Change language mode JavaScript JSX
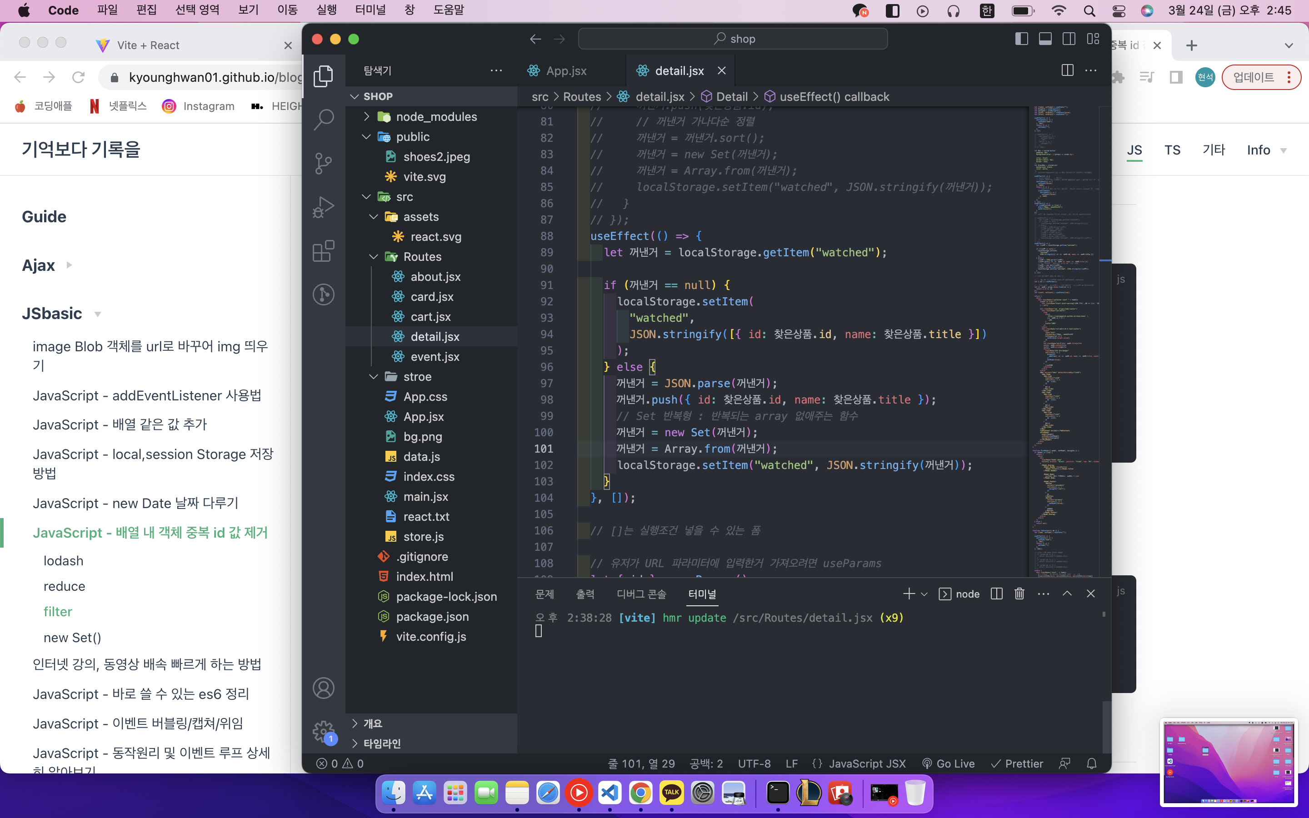The height and width of the screenshot is (818, 1309). point(867,763)
